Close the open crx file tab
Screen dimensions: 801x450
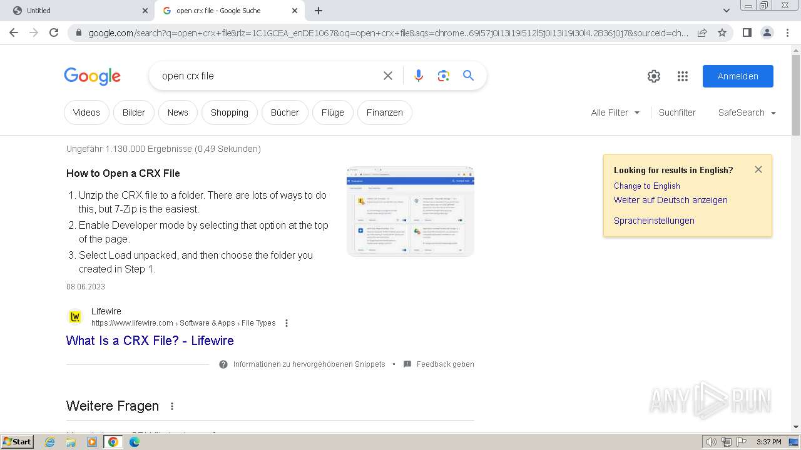tap(295, 11)
